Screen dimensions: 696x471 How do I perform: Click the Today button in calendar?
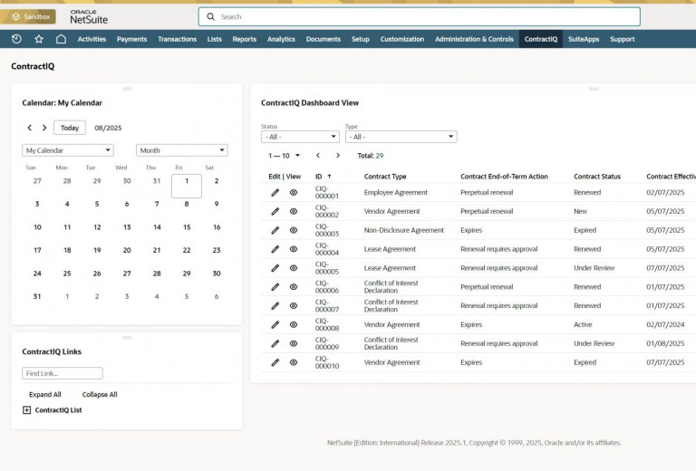point(70,128)
